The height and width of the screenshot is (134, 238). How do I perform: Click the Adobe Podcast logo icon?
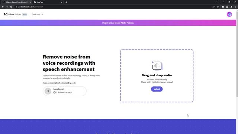[6, 14]
